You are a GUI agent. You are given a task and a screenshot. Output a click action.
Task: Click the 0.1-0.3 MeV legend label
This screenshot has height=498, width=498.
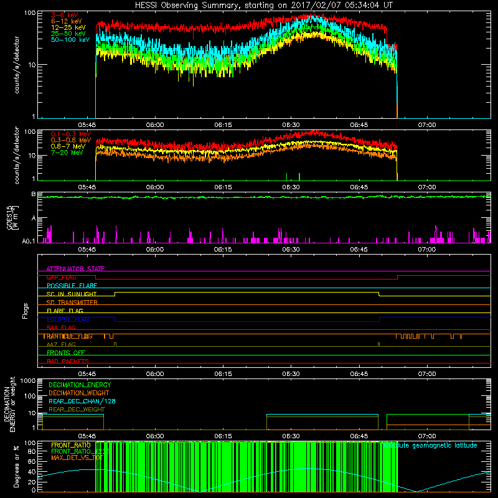coord(71,134)
